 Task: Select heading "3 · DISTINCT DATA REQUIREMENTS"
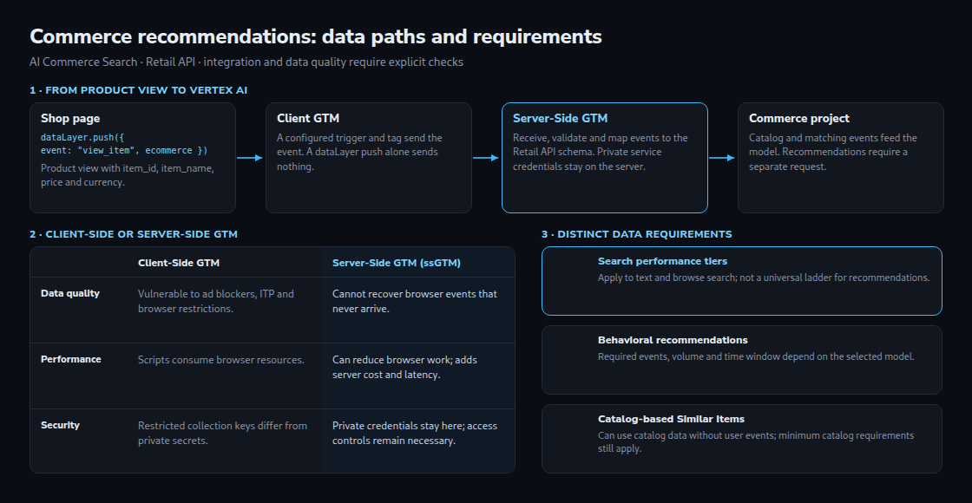(637, 234)
